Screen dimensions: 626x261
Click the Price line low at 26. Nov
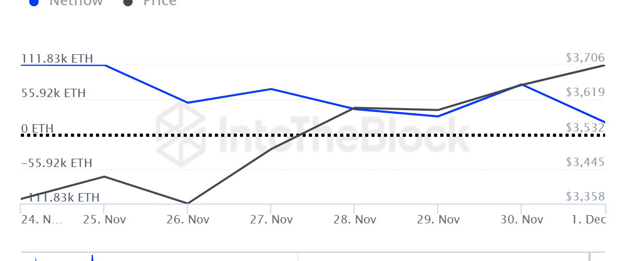tap(188, 203)
